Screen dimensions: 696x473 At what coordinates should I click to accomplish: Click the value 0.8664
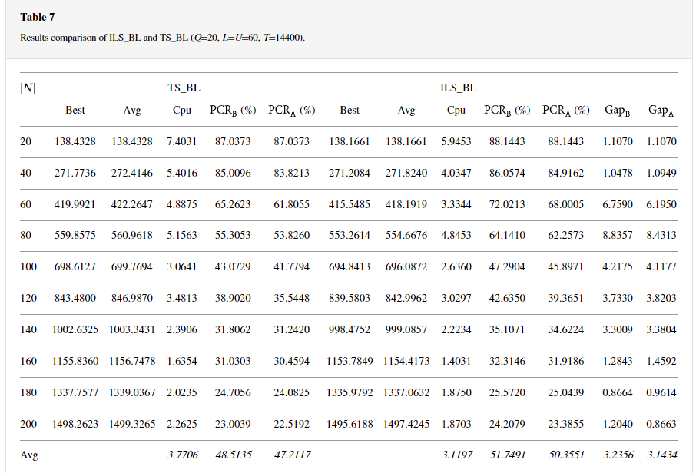(618, 392)
